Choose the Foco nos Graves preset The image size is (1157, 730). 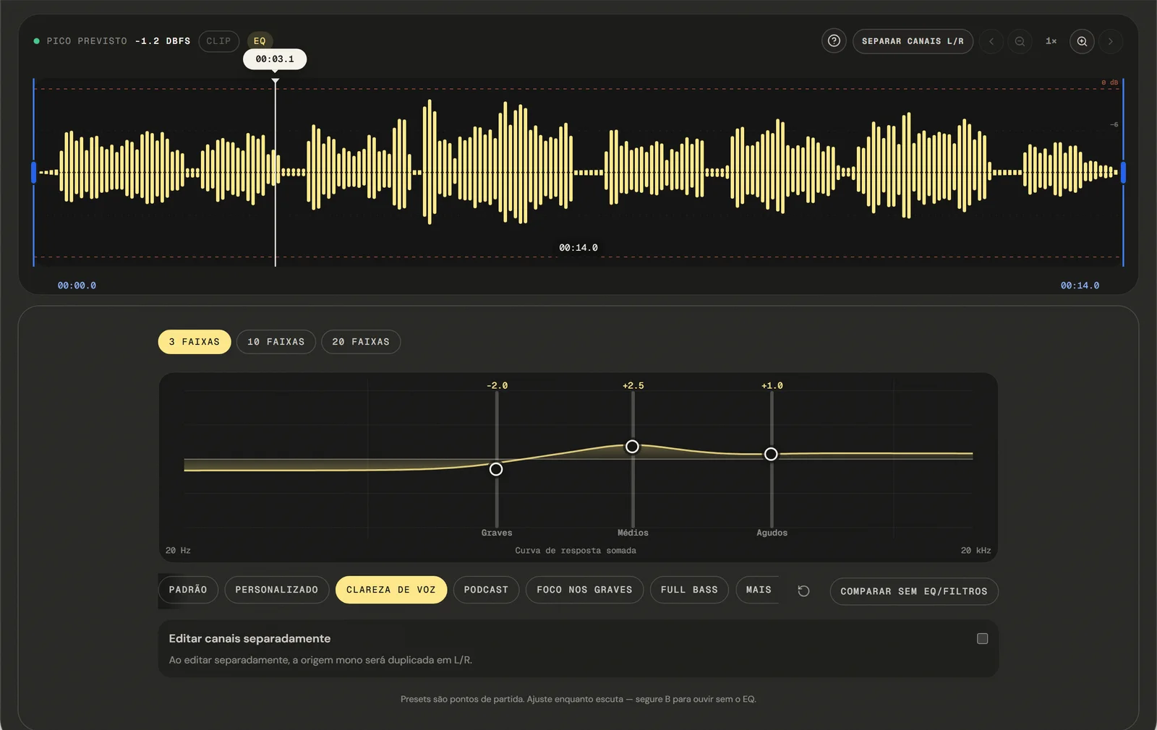click(x=584, y=590)
